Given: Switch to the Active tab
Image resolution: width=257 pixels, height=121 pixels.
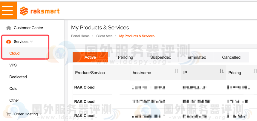Looking at the screenshot, I should (90, 57).
